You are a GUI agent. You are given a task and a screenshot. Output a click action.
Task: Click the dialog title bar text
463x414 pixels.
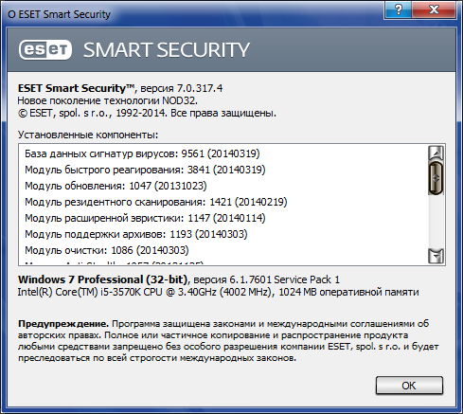click(59, 14)
